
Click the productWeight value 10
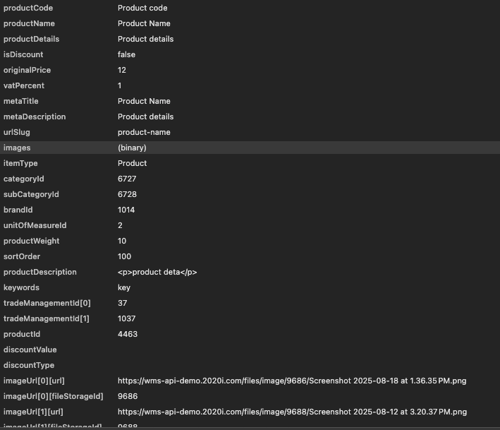[x=122, y=241]
